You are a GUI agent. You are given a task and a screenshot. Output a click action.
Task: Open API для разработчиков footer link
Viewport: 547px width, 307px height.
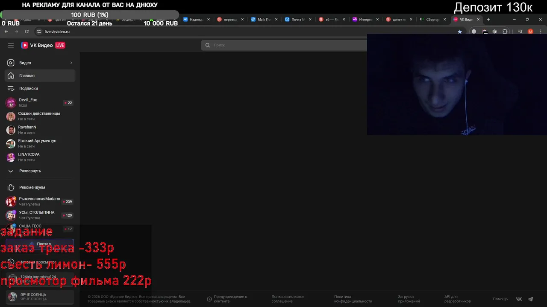457,299
